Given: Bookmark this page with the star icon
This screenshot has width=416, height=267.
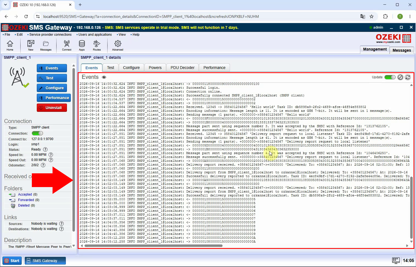Looking at the screenshot, I should pyautogui.click(x=372, y=16).
